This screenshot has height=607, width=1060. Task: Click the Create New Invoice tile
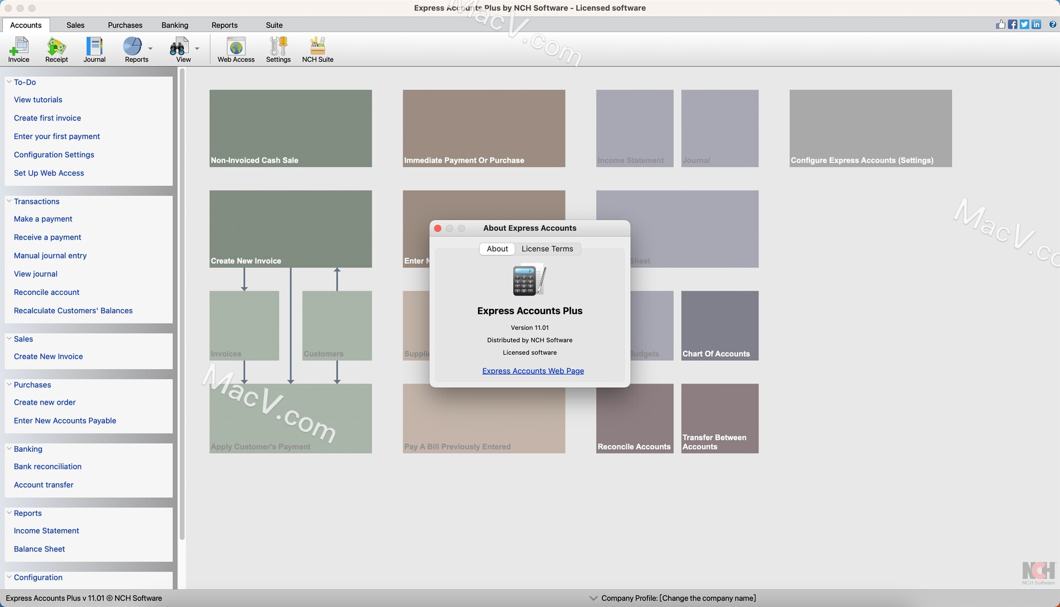[290, 229]
